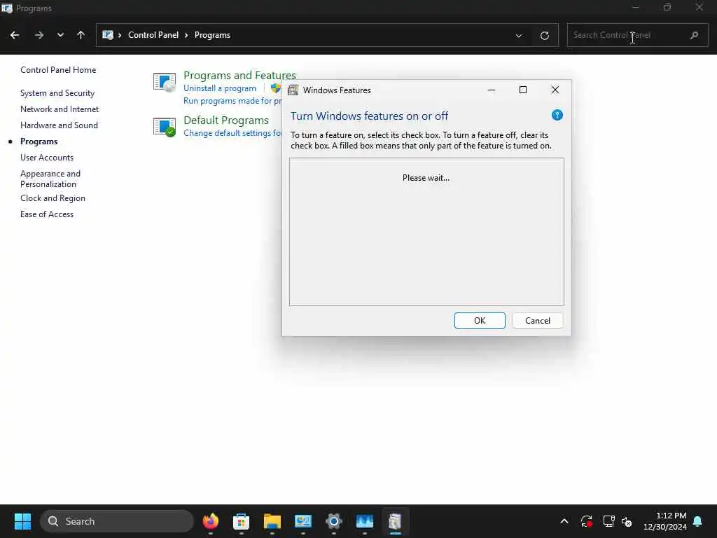The width and height of the screenshot is (717, 538).
Task: Open User Accounts category
Action: tap(47, 158)
